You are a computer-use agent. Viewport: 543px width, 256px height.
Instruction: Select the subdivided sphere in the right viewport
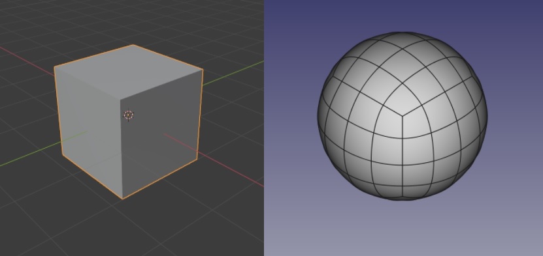403,116
